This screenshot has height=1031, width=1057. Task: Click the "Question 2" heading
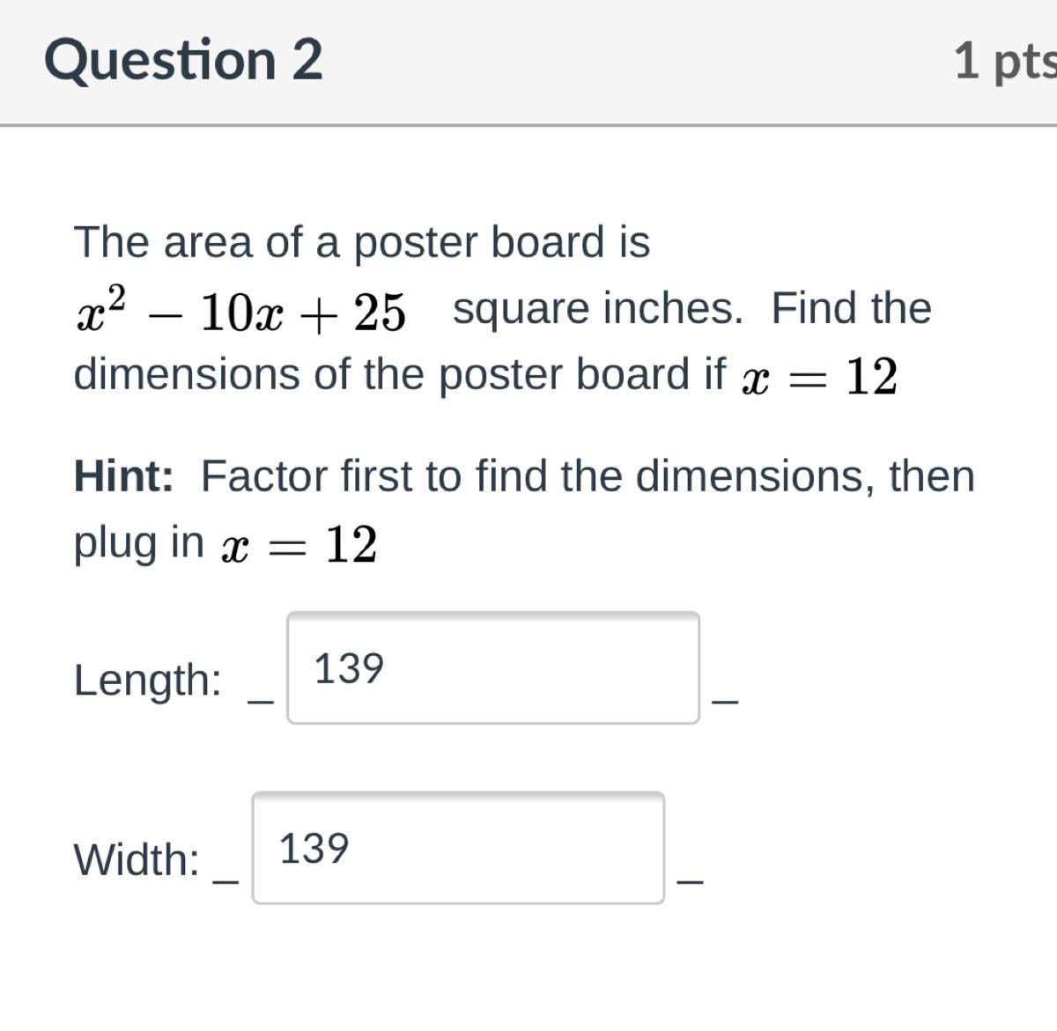183,60
